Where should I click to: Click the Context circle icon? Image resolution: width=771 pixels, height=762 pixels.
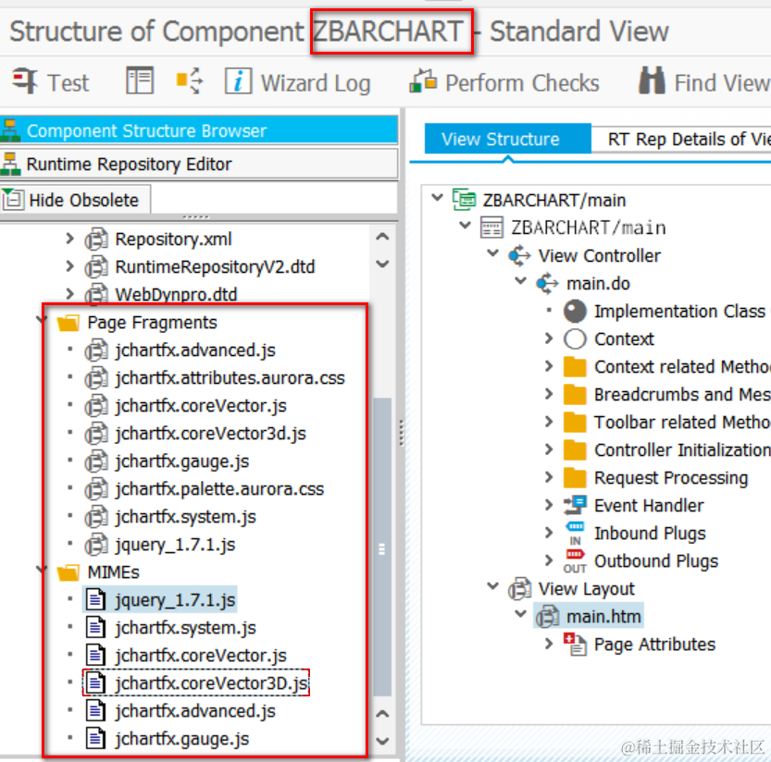tap(575, 339)
